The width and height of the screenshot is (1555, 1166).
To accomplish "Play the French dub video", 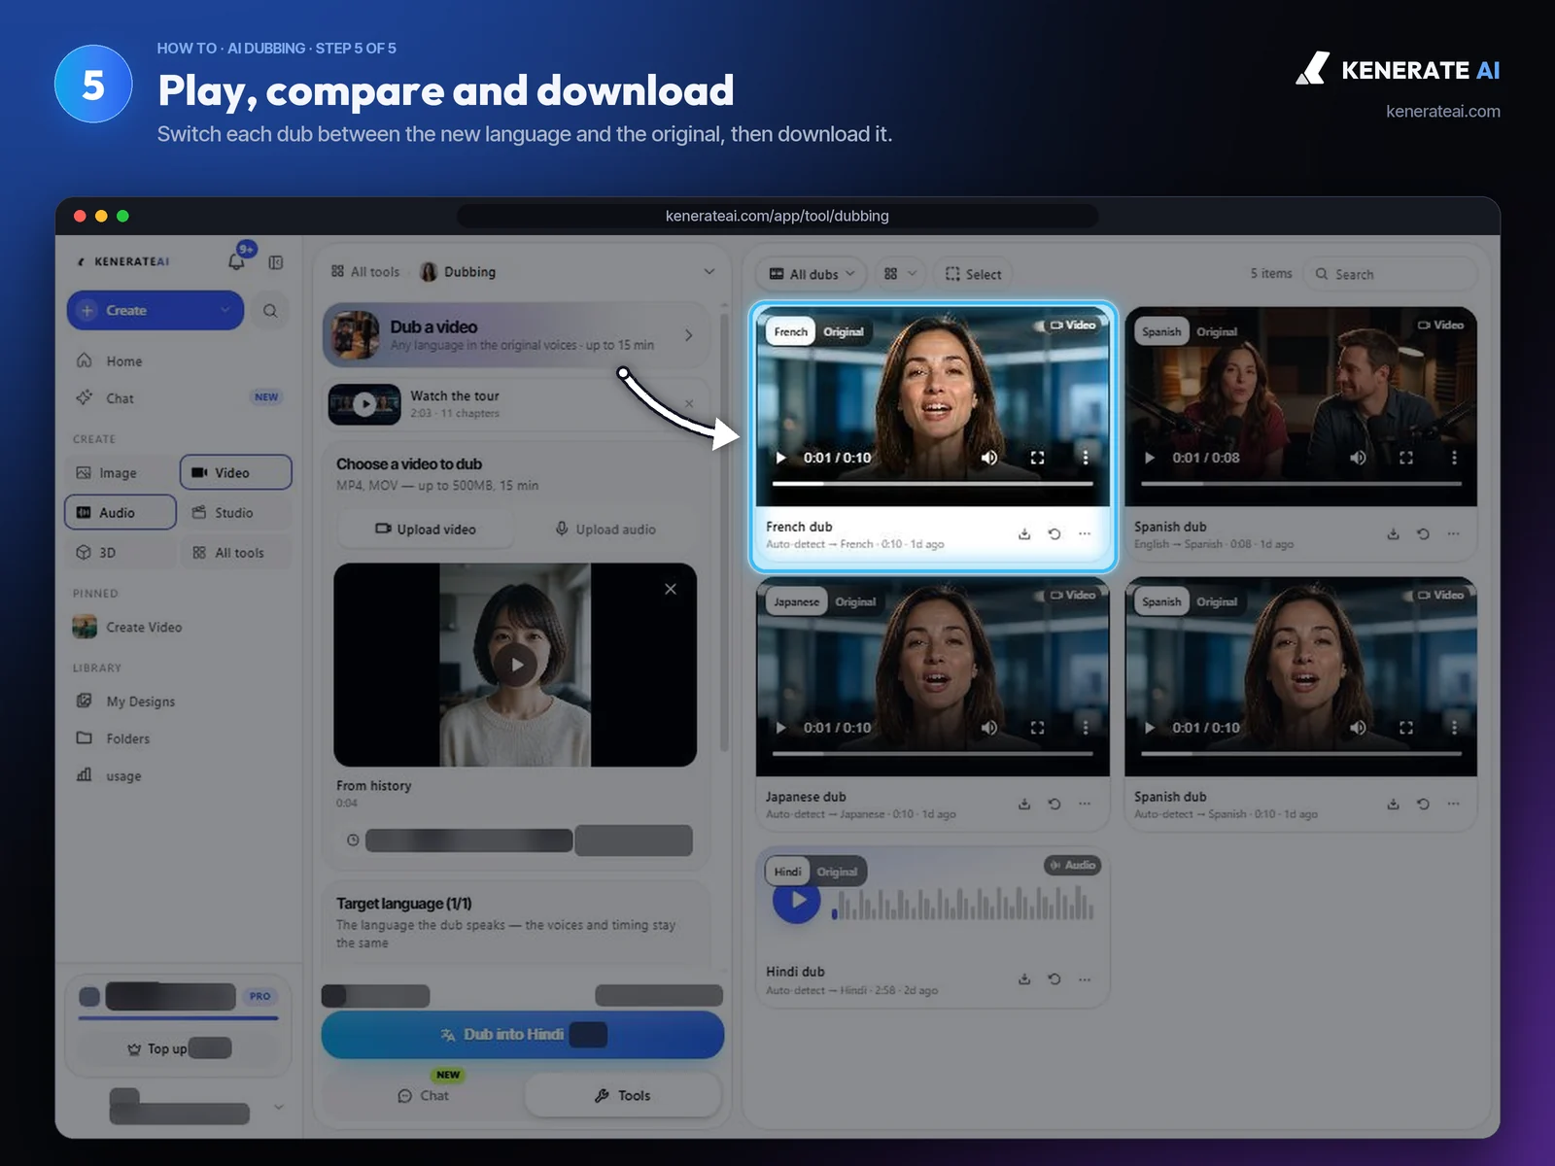I will pos(780,458).
